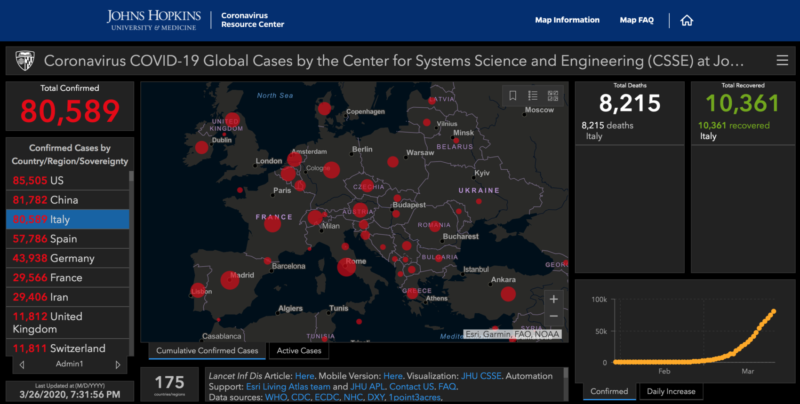
Task: Switch to Active Cases tab
Action: 299,351
